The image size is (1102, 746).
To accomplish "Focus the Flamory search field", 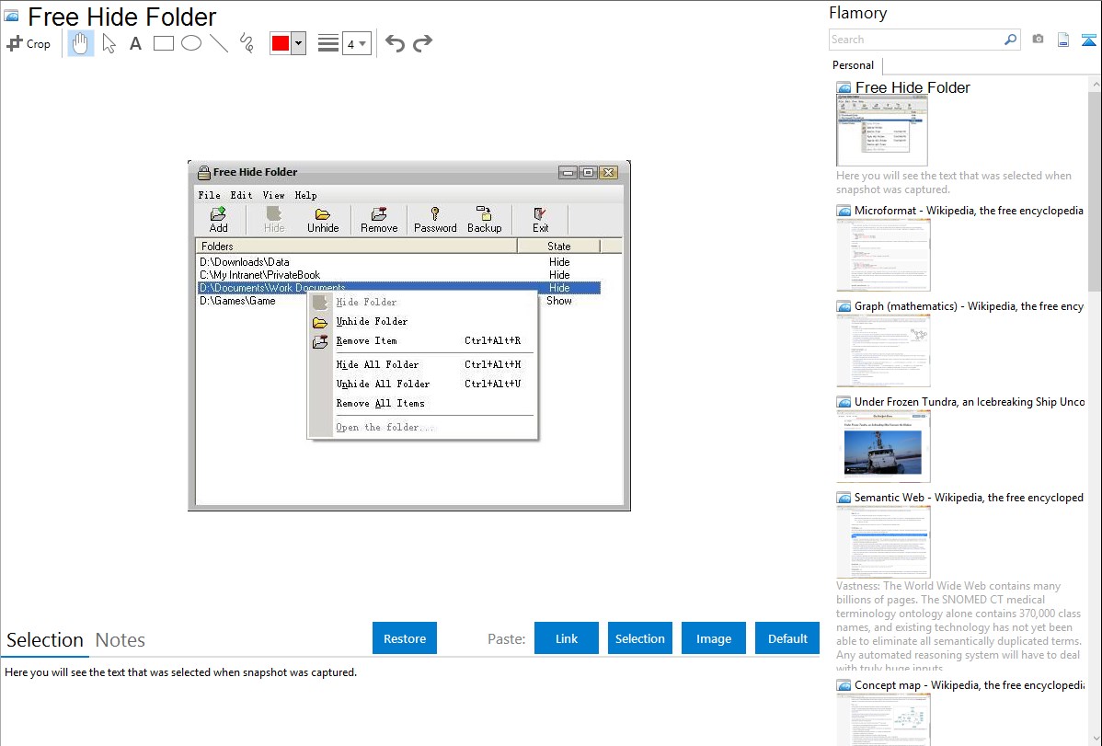I will pos(915,40).
